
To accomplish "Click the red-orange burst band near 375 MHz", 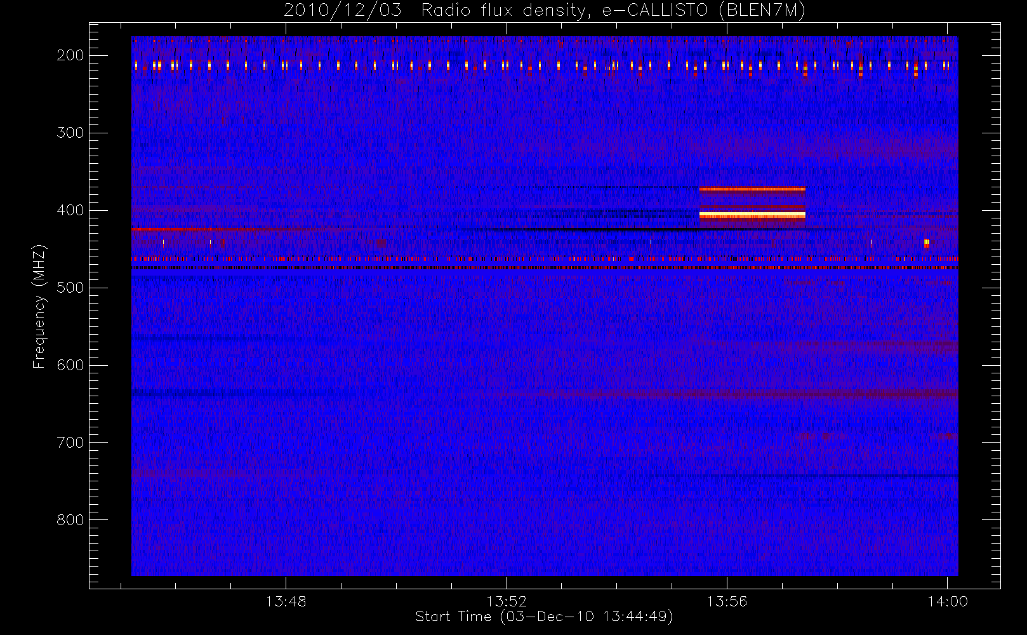I will point(752,189).
